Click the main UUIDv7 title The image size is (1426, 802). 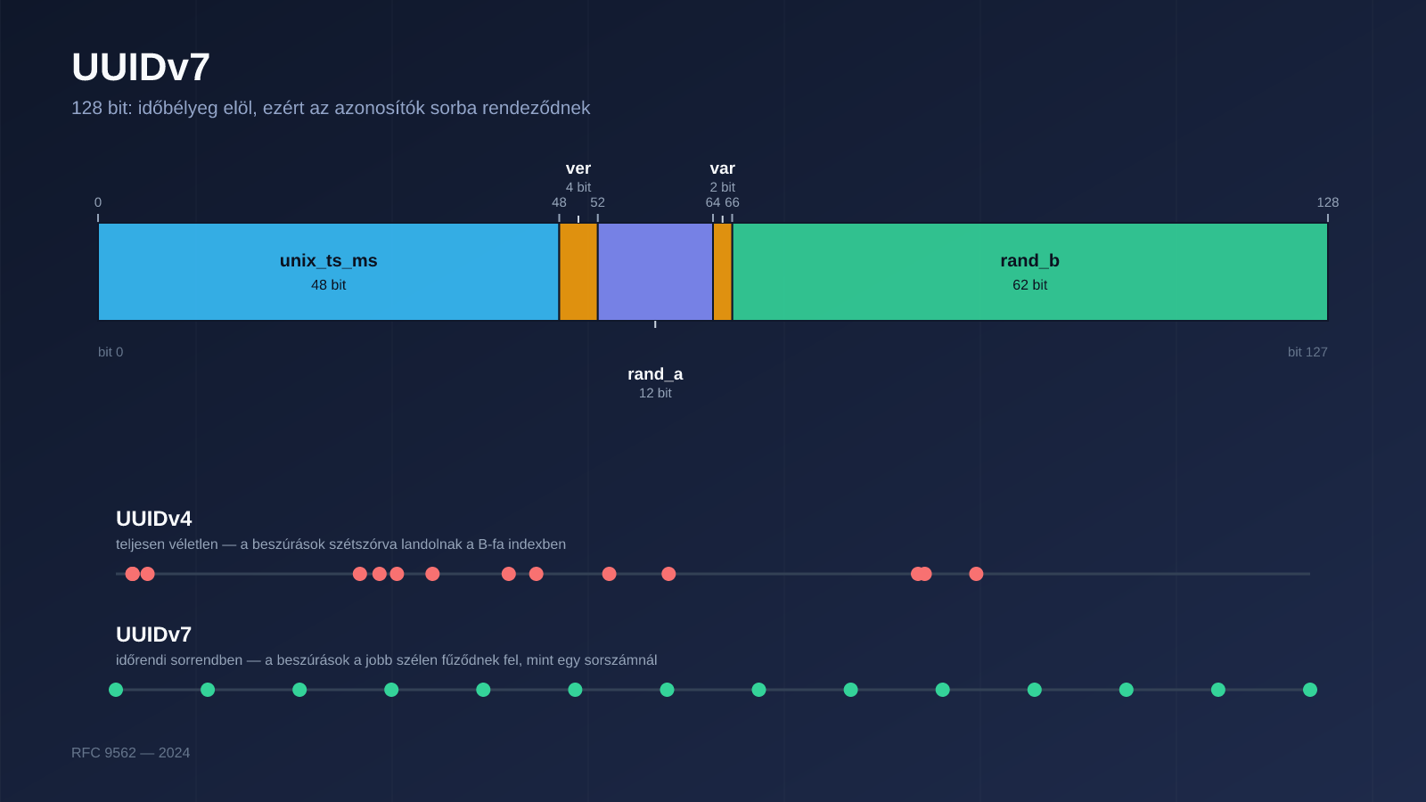point(141,68)
